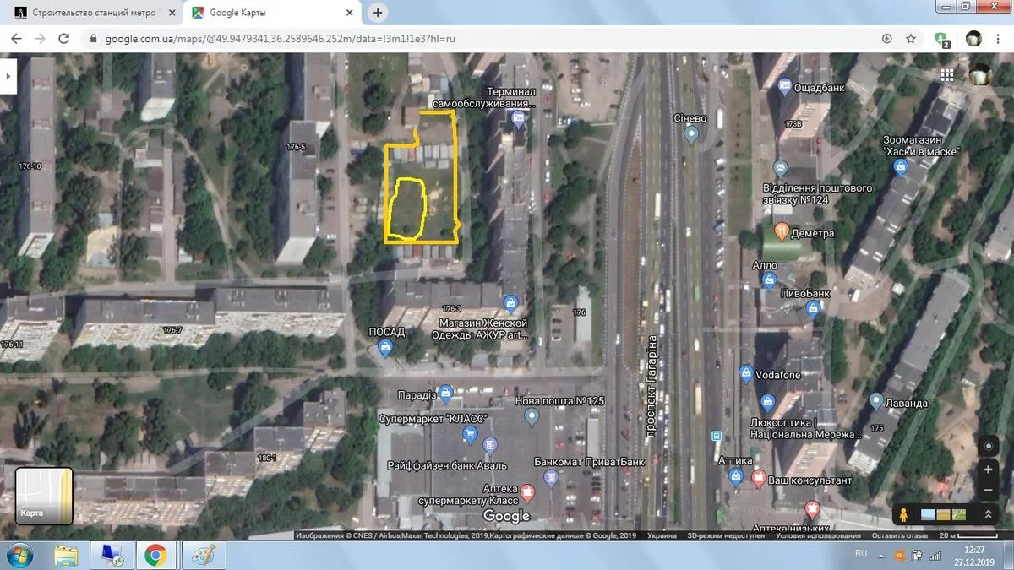The image size is (1014, 570).
Task: Open the AdGuard shield extension
Action: coord(942,39)
